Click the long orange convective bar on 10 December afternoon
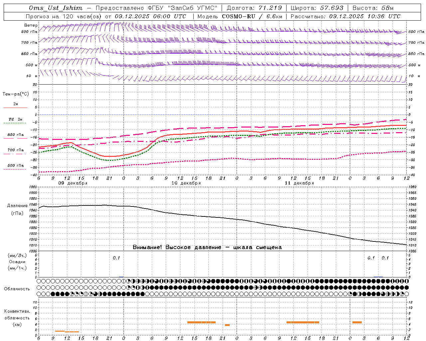426x341 pixels. [201, 322]
